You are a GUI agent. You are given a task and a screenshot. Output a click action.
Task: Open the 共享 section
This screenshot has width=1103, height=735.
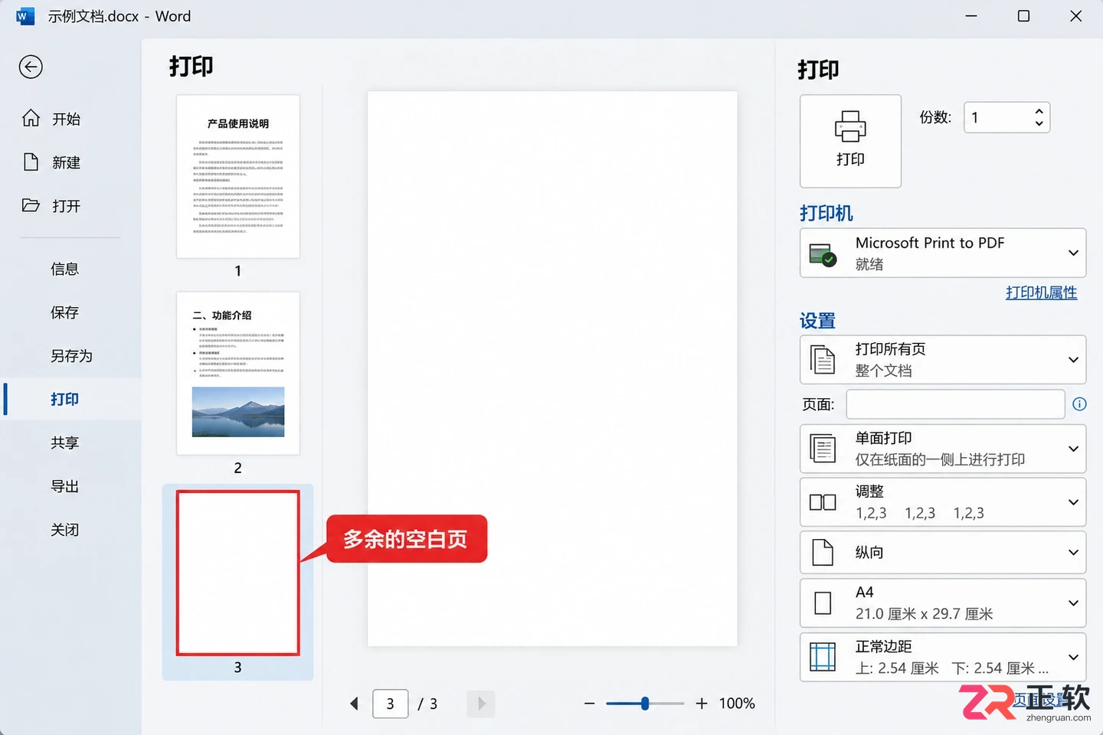tap(65, 443)
